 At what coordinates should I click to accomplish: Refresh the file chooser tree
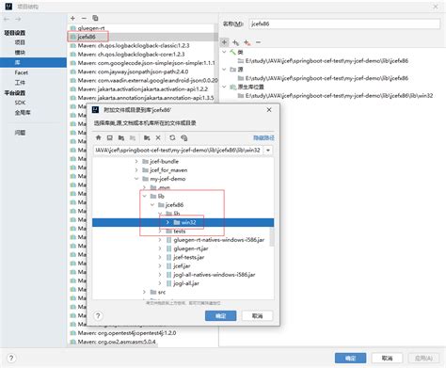(x=172, y=137)
